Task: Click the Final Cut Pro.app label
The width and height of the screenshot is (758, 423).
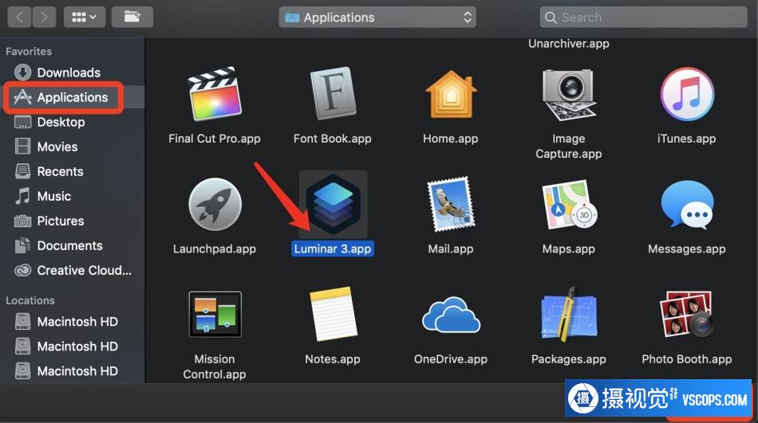Action: (215, 139)
